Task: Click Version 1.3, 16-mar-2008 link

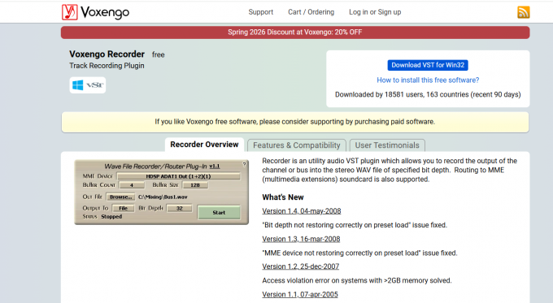Action: pyautogui.click(x=301, y=239)
